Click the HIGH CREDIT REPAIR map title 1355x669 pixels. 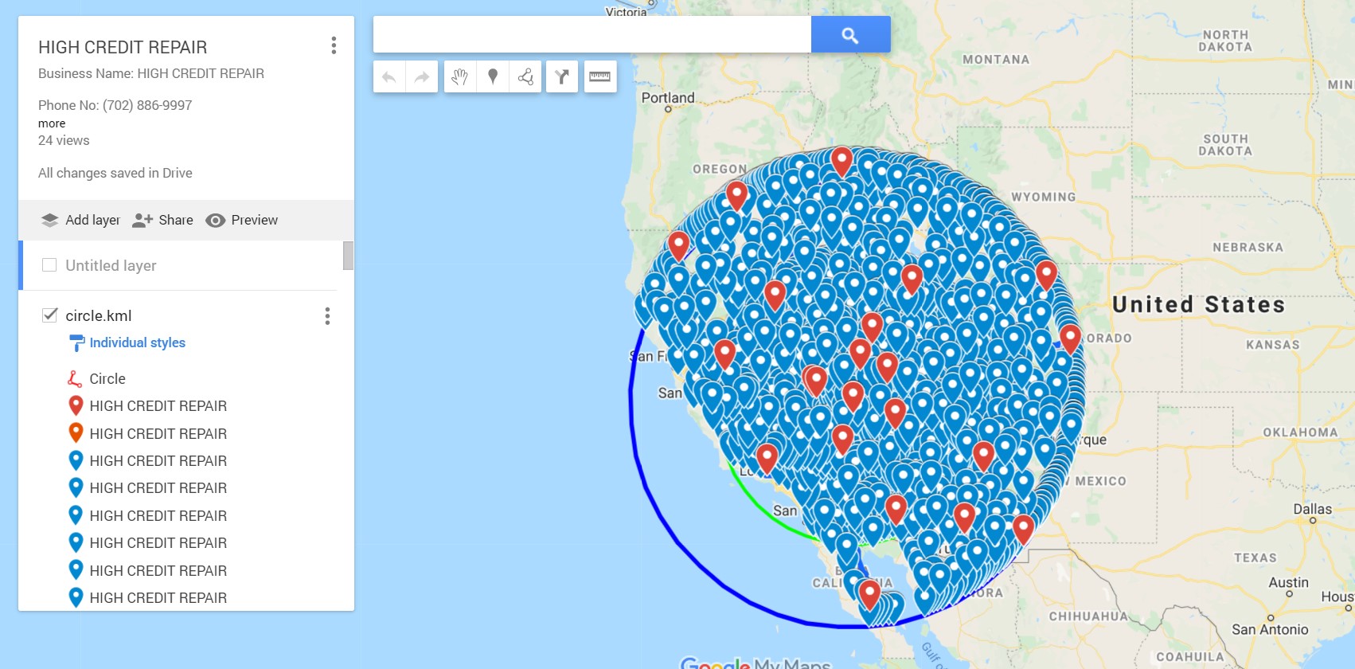coord(123,47)
